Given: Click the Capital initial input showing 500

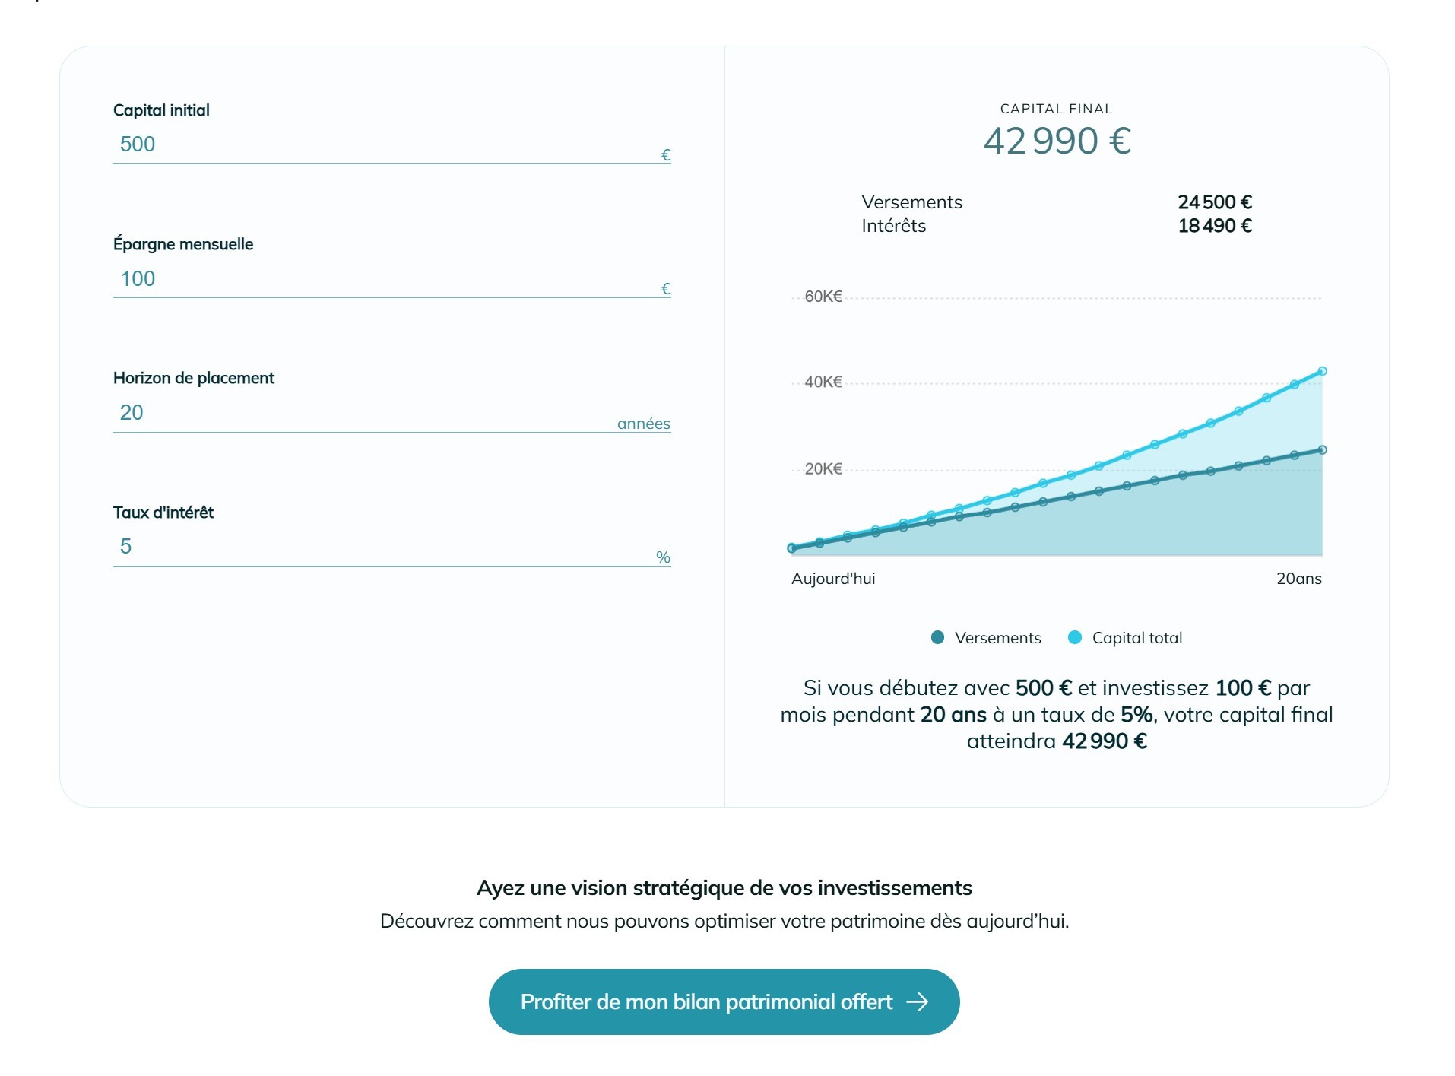Looking at the screenshot, I should coord(380,144).
